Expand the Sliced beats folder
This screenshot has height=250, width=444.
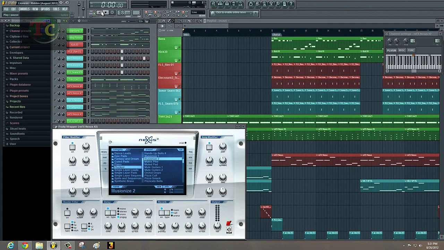click(x=18, y=128)
